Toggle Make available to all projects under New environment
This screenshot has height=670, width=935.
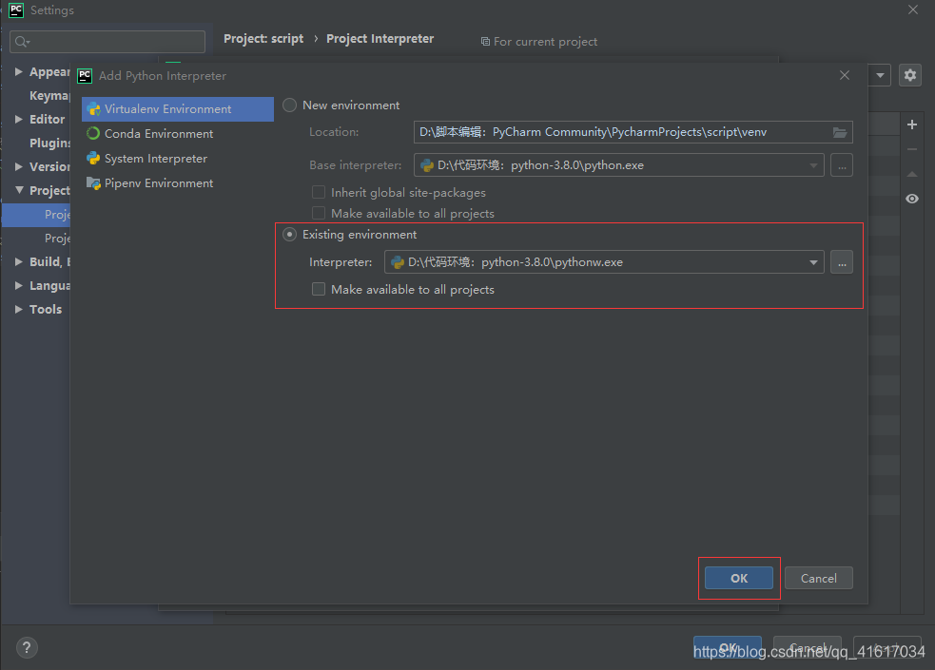[x=319, y=213]
